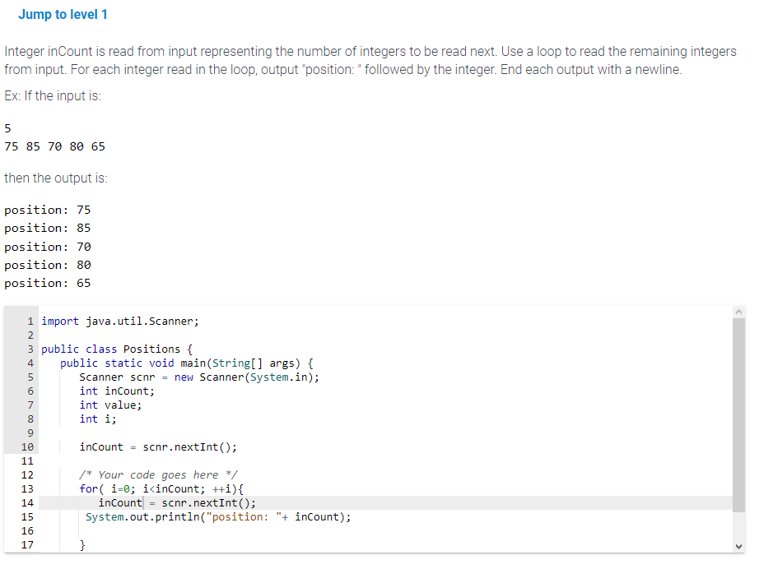Click the '/* Your code goes here */' comment

(158, 475)
